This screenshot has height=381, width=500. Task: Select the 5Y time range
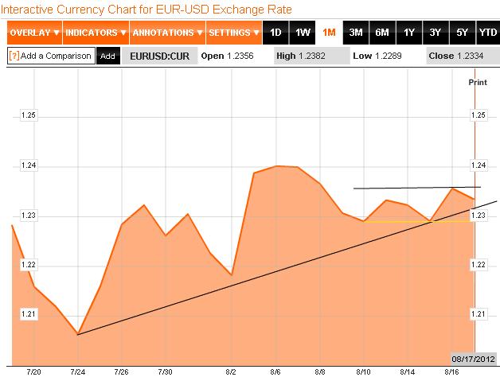[x=463, y=33]
